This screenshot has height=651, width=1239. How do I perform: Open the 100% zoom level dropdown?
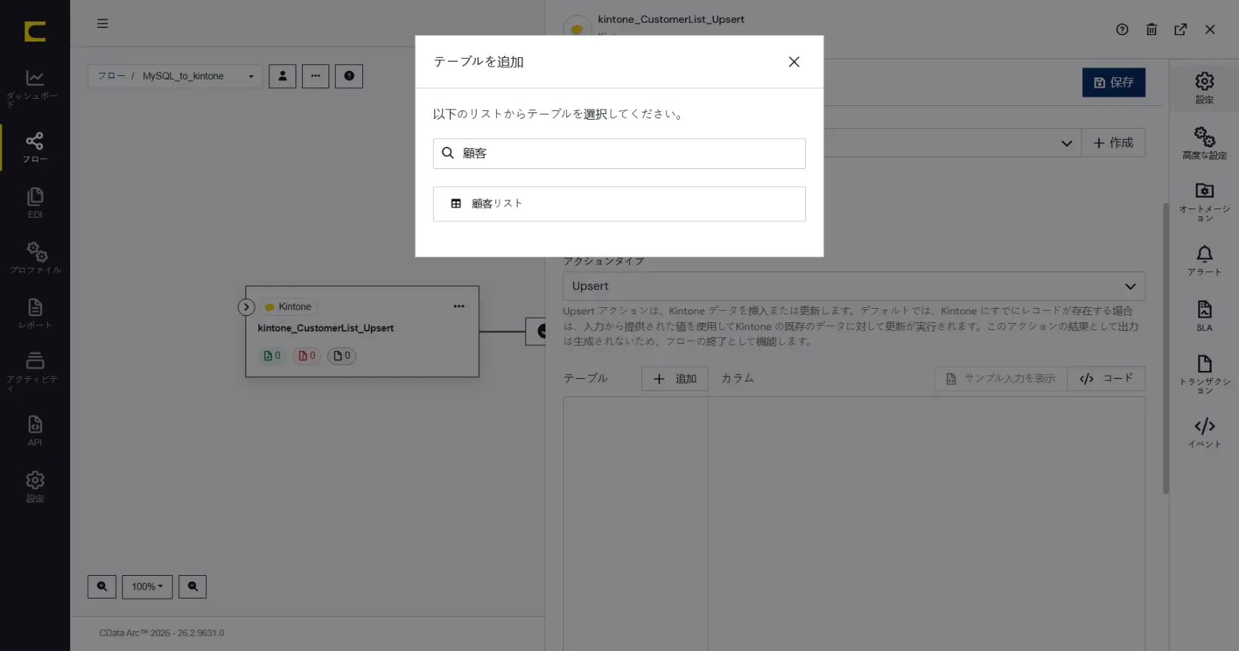point(147,587)
